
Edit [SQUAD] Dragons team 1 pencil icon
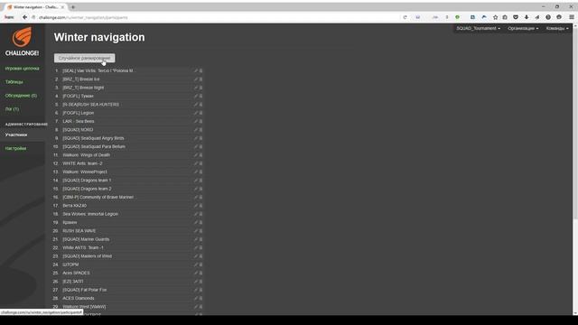[x=196, y=181]
